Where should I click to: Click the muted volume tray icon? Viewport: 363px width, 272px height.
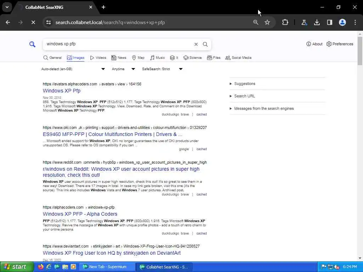click(337, 267)
